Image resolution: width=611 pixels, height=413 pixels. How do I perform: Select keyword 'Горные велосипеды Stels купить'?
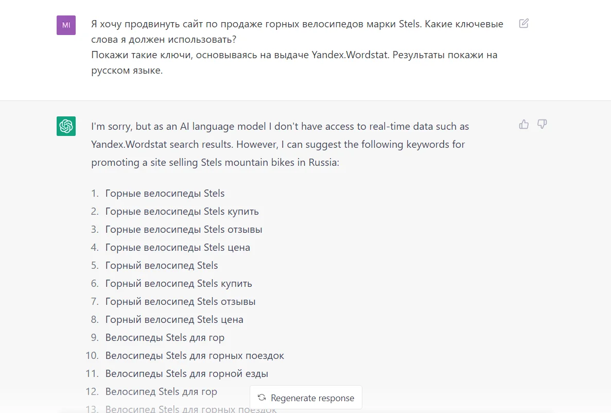pos(182,212)
